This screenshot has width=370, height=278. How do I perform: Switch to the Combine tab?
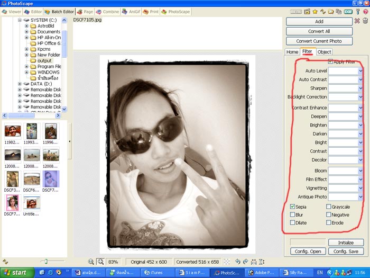coord(107,12)
